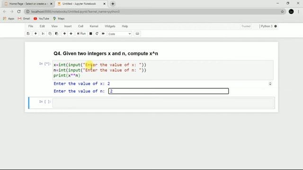Restart kernel and rerun all fast-forward icon

(103, 34)
